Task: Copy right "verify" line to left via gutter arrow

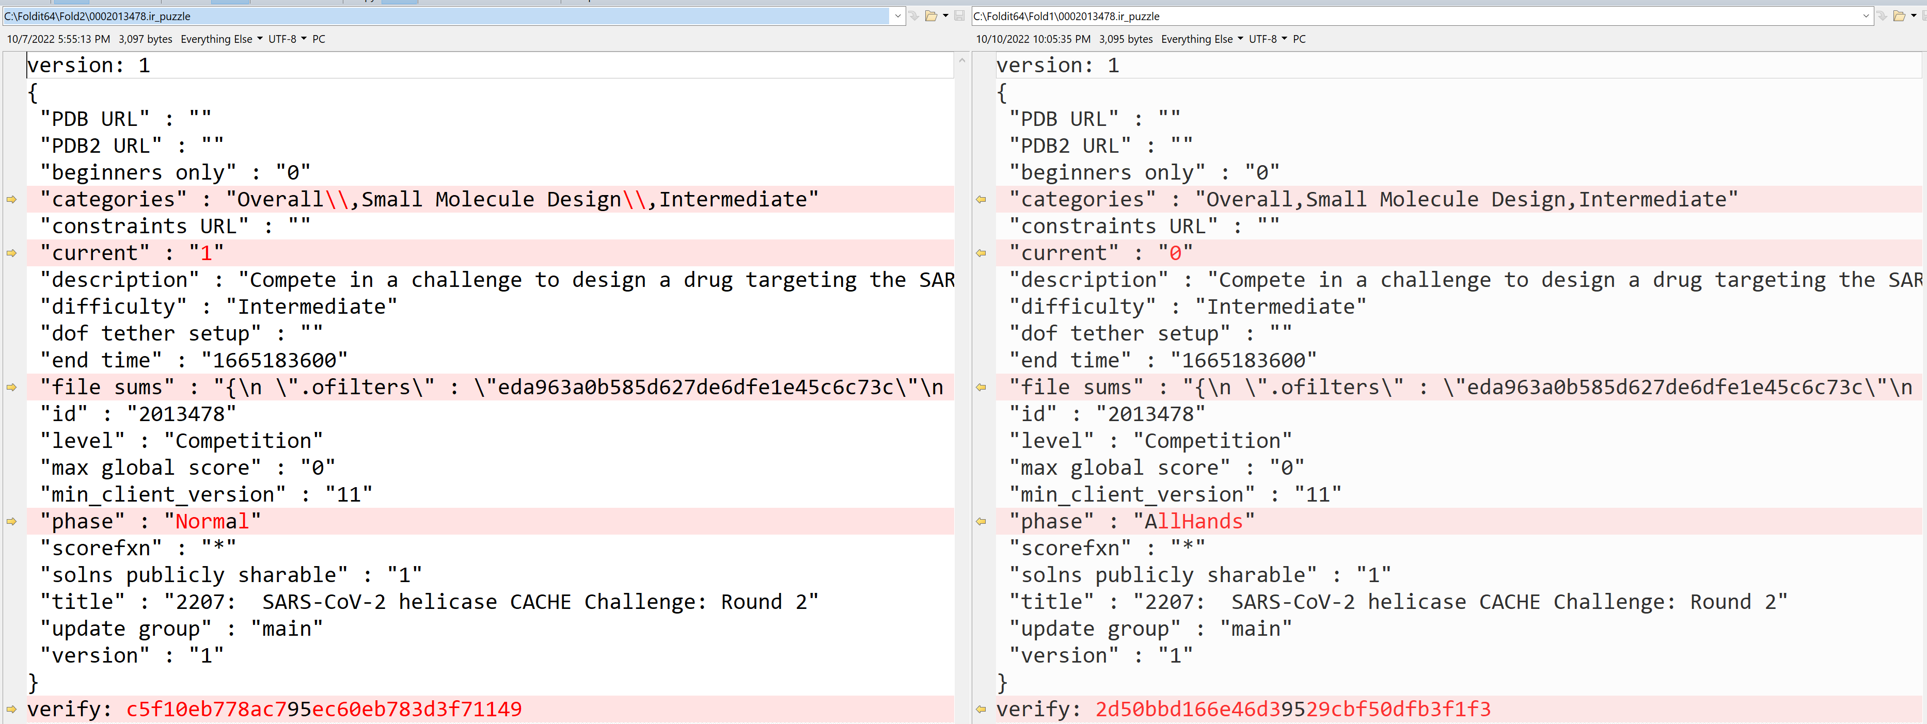Action: pyautogui.click(x=981, y=709)
